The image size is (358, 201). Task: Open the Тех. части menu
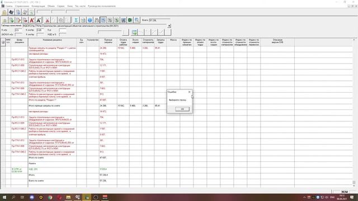80,6
